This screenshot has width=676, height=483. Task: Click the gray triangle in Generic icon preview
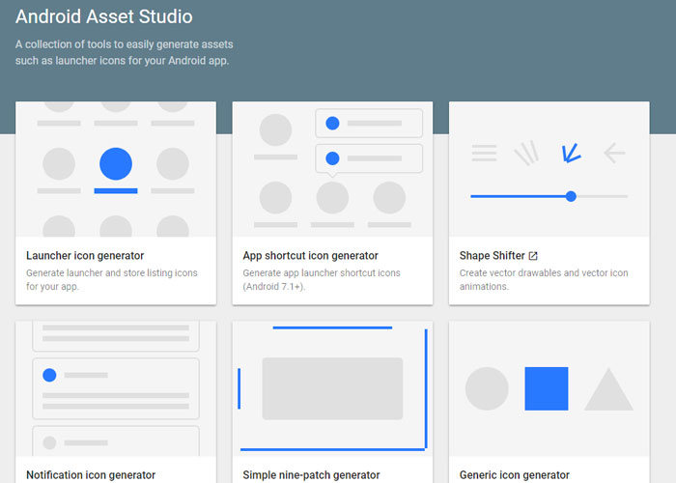[608, 391]
